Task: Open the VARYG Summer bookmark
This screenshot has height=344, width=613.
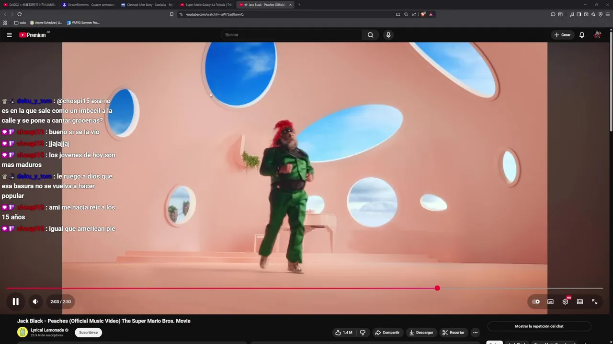Action: coord(83,22)
